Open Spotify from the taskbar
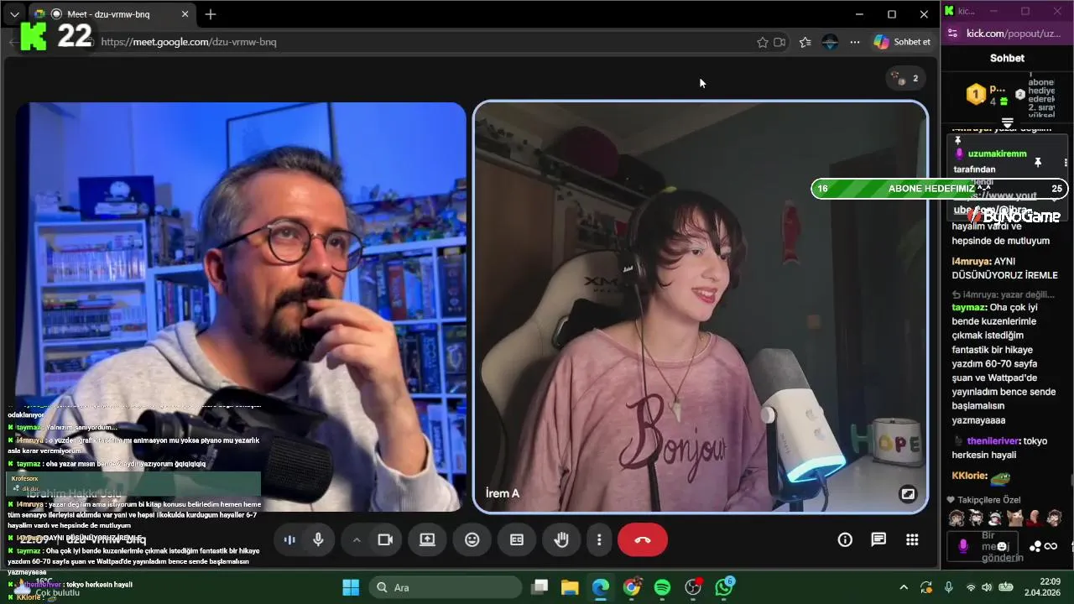 pos(662,587)
